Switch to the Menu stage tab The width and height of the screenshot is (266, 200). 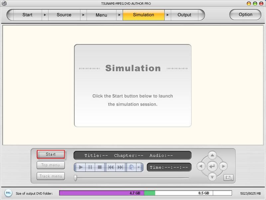pos(101,15)
